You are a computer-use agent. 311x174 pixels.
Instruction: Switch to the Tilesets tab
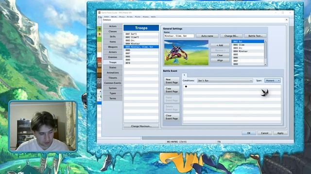[x=112, y=78]
